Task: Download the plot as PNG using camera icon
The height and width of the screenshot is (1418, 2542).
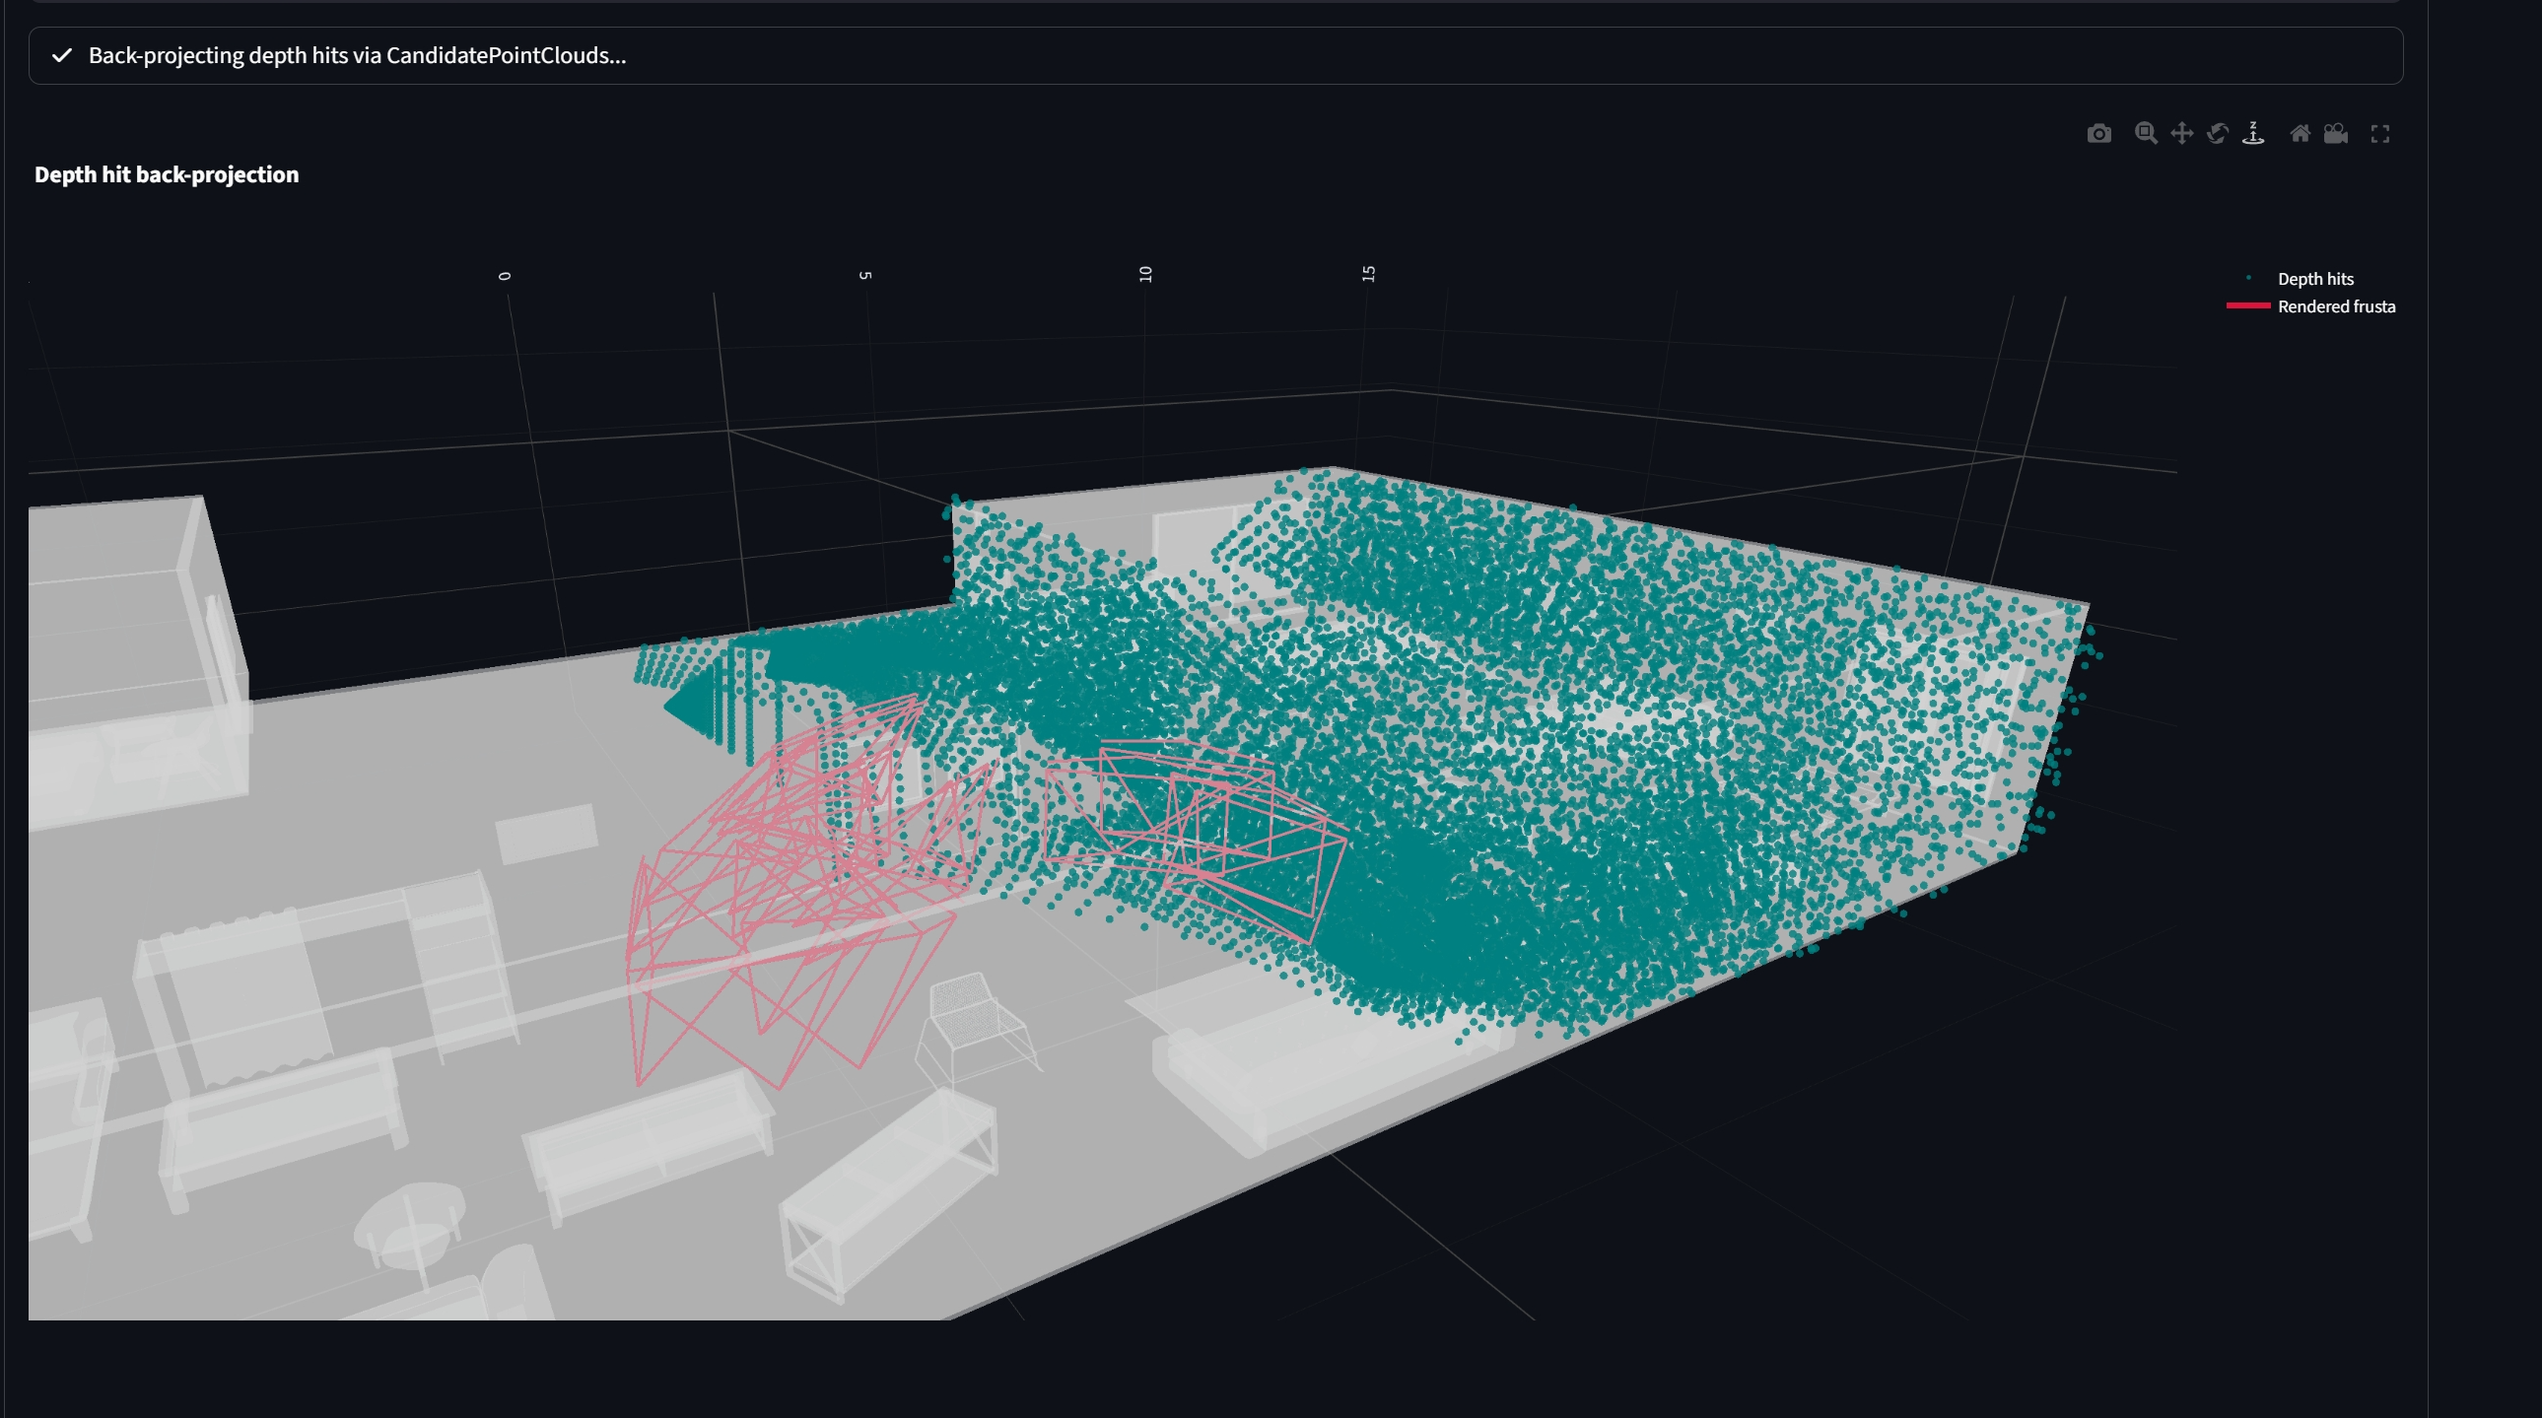Action: coord(2098,133)
